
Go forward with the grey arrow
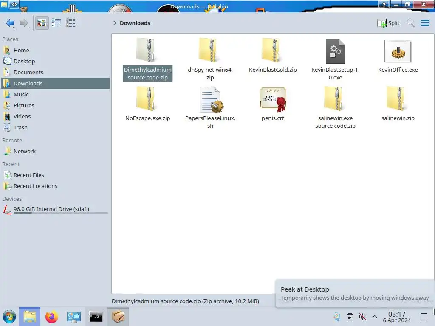point(24,23)
